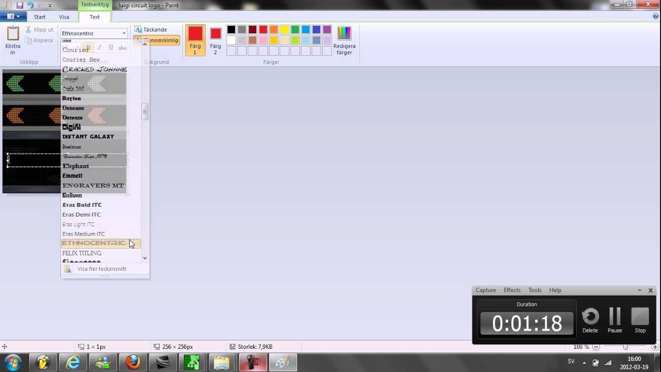Switch to the Start ribbon tab

coord(40,17)
